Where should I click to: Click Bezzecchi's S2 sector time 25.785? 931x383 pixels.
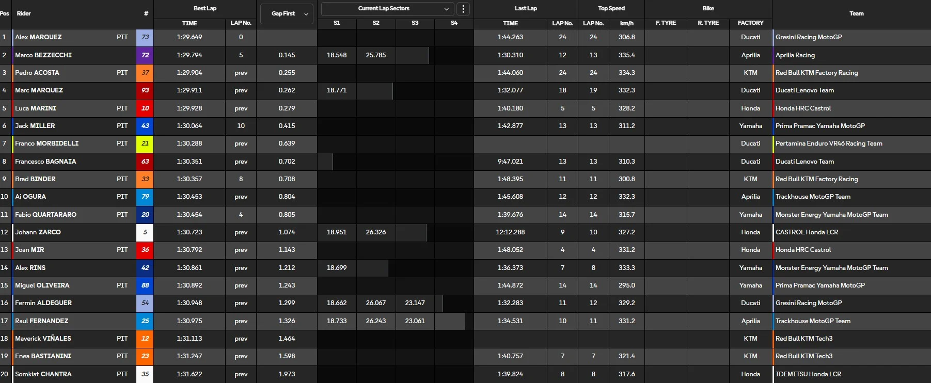pos(376,55)
